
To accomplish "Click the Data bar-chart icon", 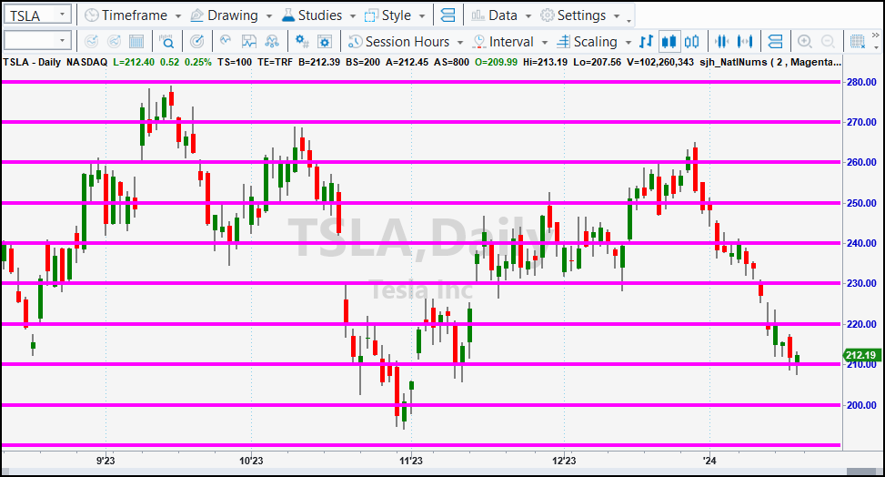I will tap(478, 15).
